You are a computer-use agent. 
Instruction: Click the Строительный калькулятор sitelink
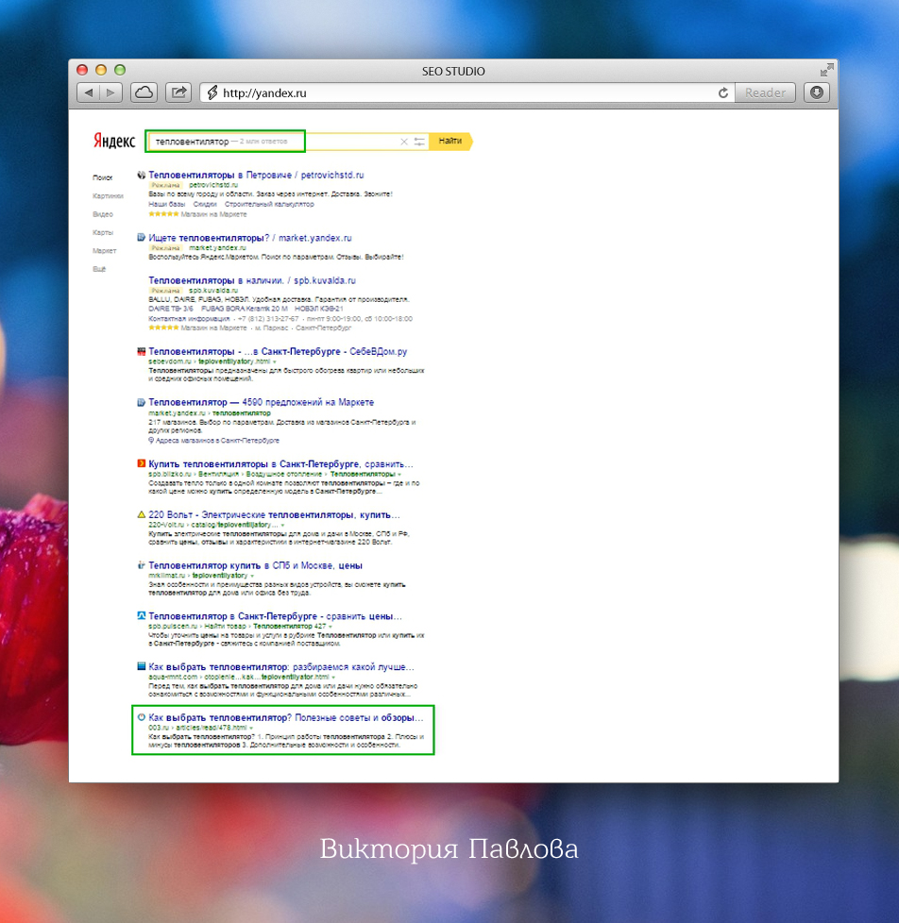point(269,204)
